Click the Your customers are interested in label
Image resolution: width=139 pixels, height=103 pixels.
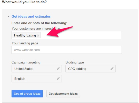(x=36, y=29)
